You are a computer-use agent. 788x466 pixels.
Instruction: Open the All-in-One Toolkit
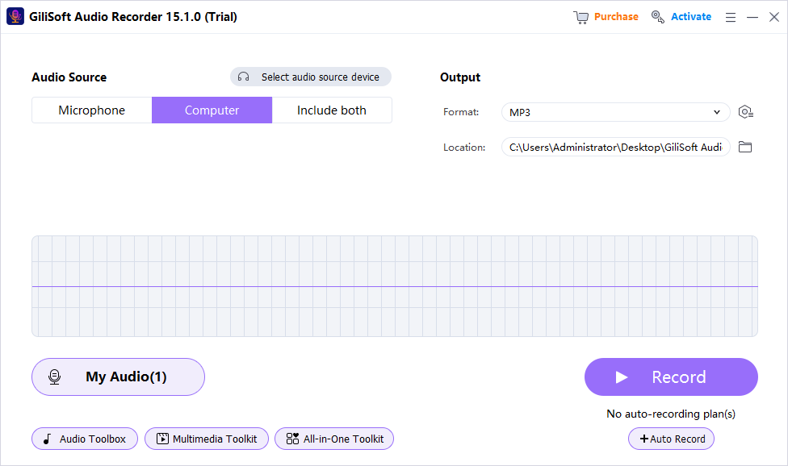334,439
